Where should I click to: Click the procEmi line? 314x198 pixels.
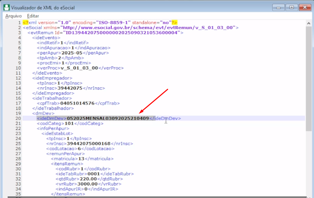64,63
